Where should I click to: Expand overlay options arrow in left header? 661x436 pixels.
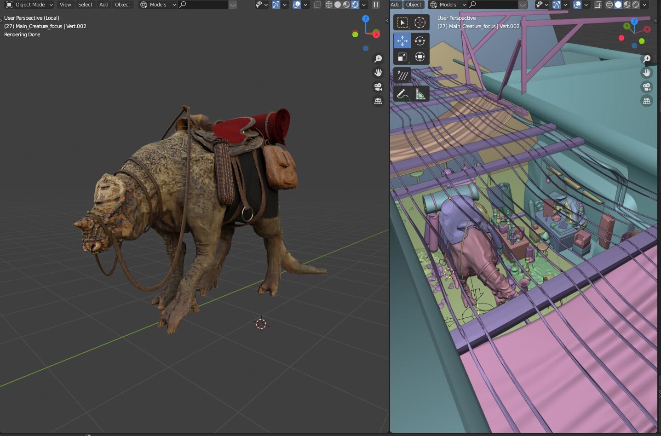tap(306, 5)
